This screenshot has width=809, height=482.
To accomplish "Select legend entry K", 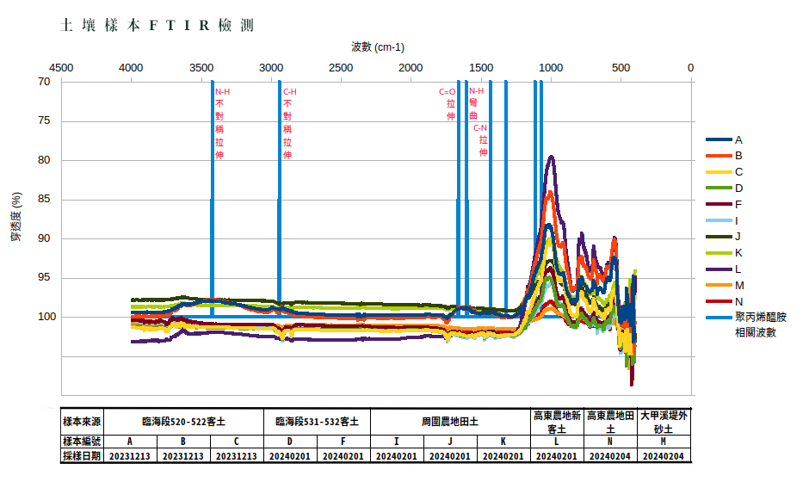I will pos(725,253).
